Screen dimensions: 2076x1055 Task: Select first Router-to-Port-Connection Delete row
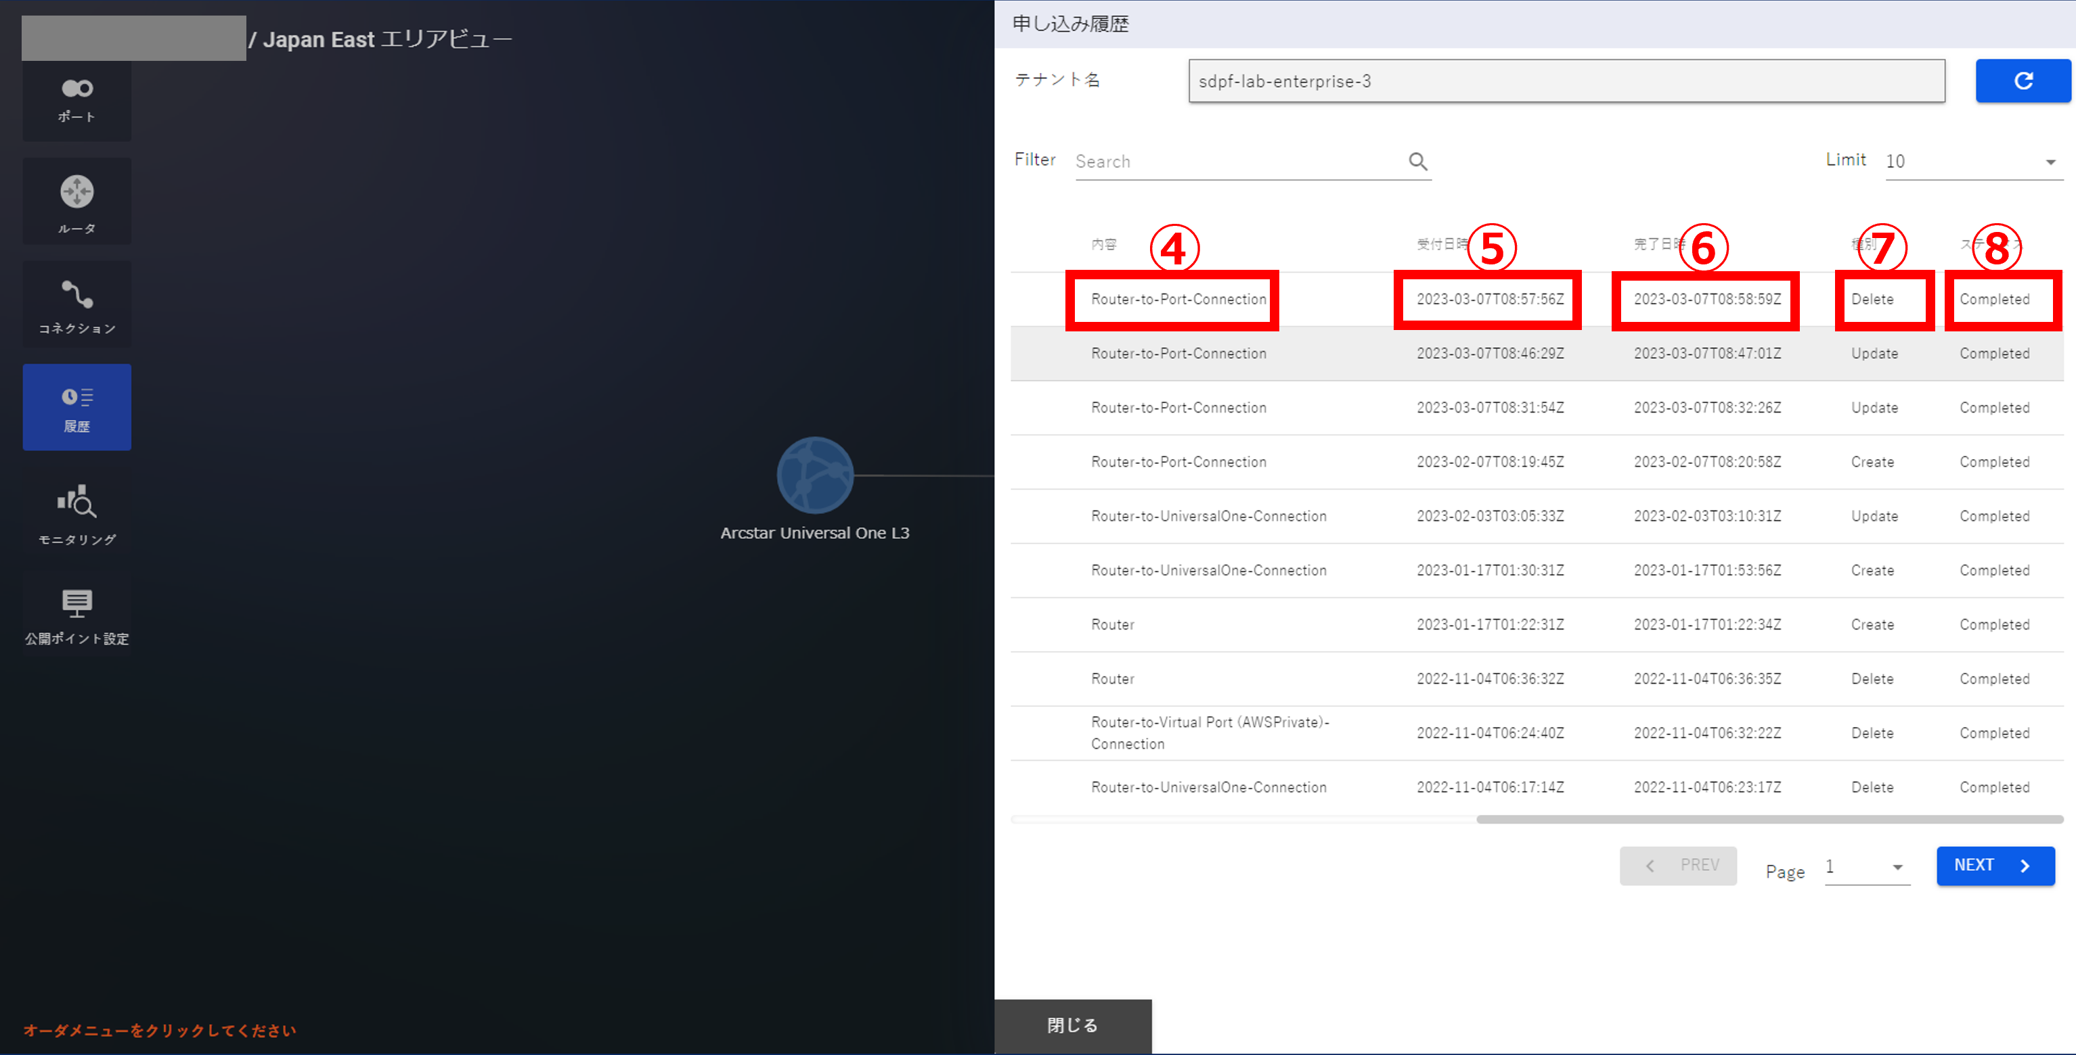[x=1178, y=300]
